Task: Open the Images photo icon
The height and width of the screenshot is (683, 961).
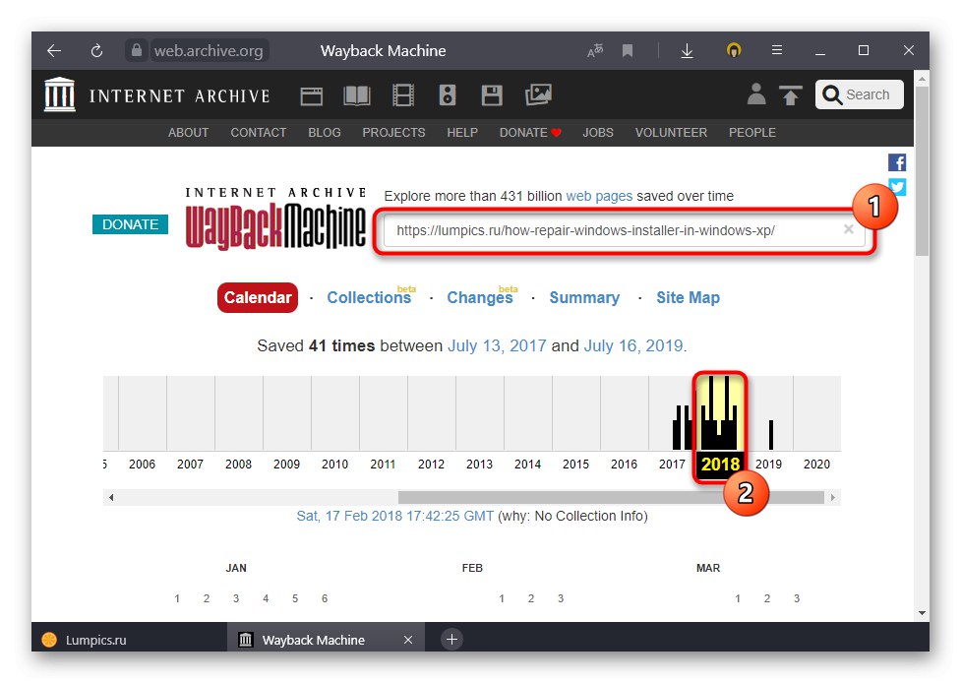Action: [x=538, y=95]
